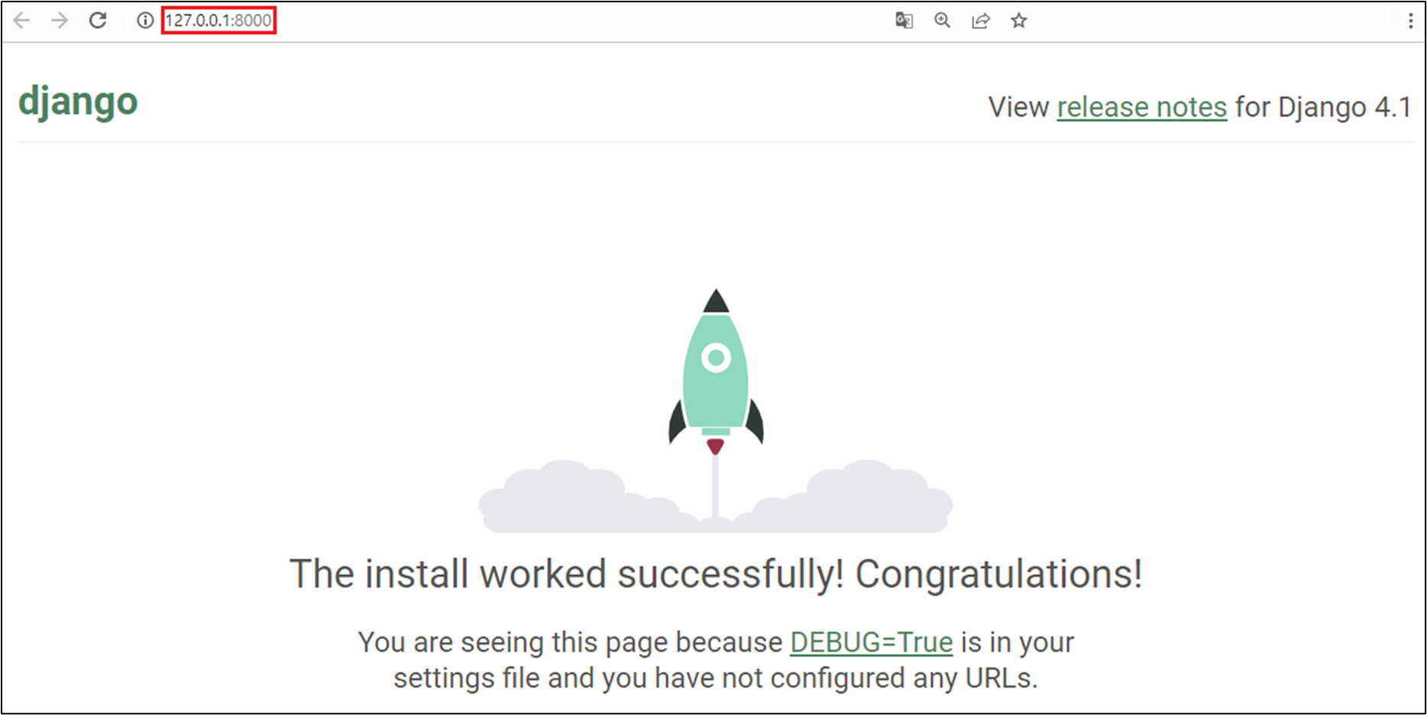The width and height of the screenshot is (1427, 715).
Task: Select the 'The install worked successfully! Congratulations!' heading
Action: 716,574
